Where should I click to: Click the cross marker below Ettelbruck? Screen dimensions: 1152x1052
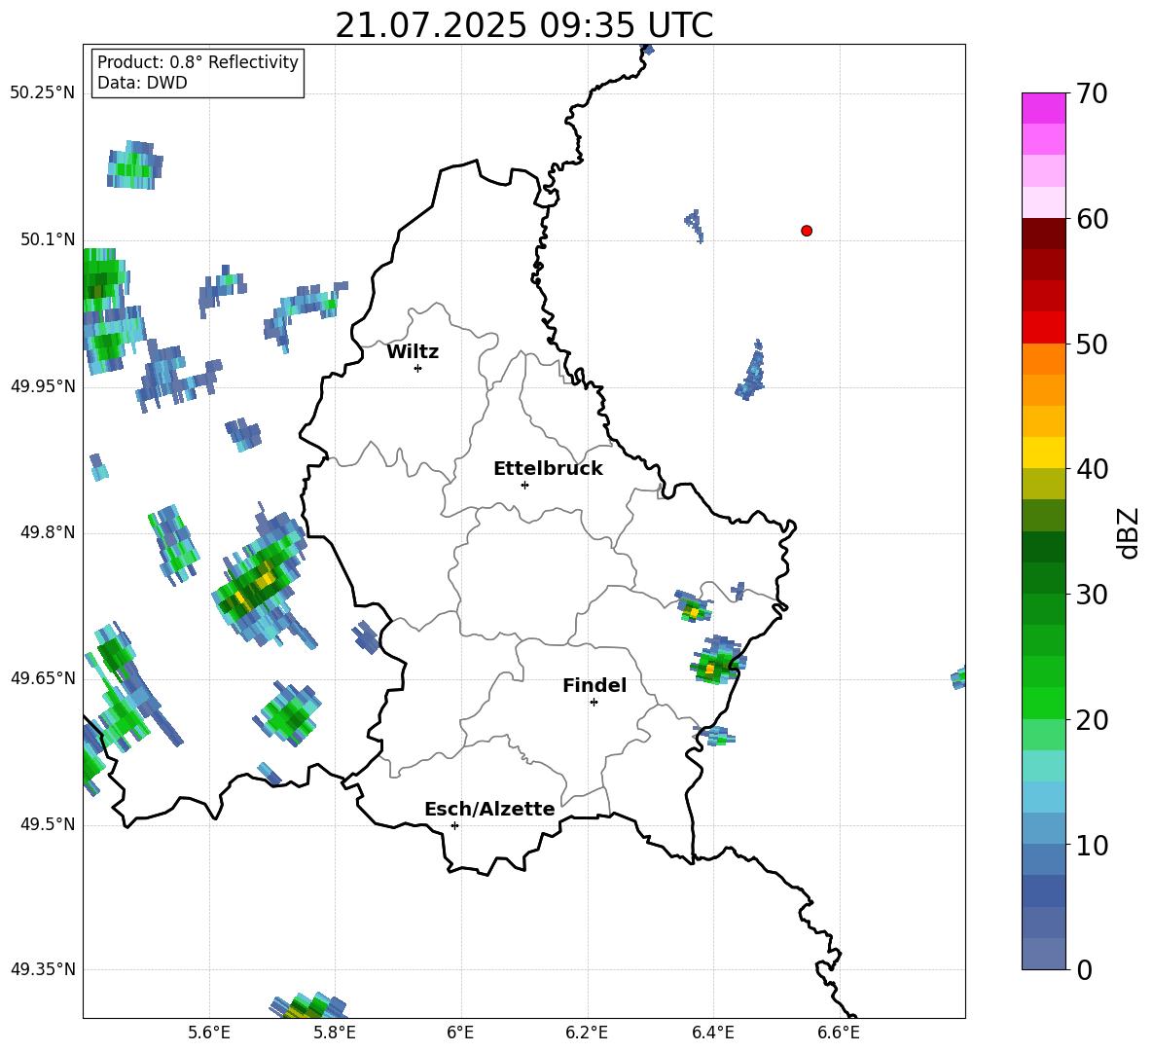524,485
